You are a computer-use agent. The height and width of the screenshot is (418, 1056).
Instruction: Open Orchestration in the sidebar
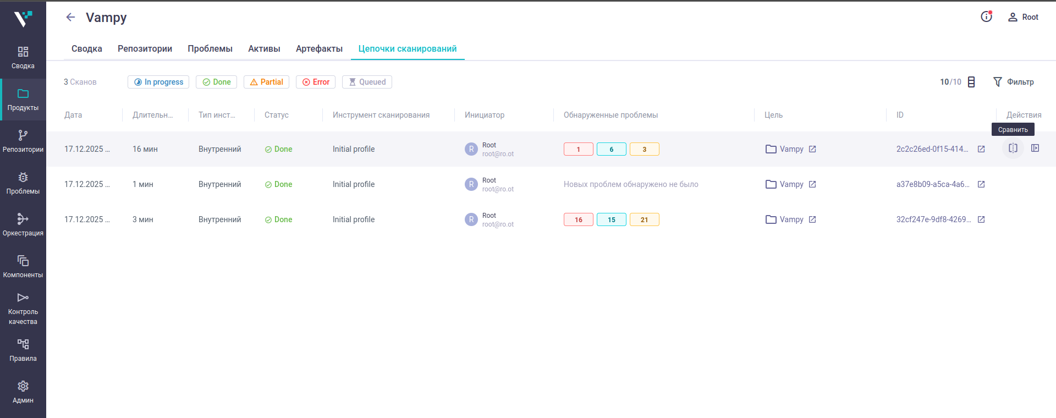point(23,224)
